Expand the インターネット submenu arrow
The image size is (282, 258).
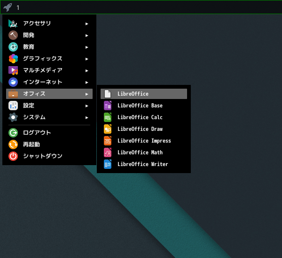tap(86, 83)
